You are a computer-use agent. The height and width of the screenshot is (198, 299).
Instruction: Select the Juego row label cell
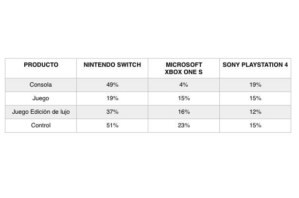click(41, 98)
